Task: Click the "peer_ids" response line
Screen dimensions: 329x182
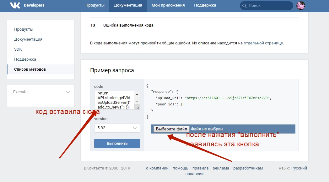Action: pos(170,104)
